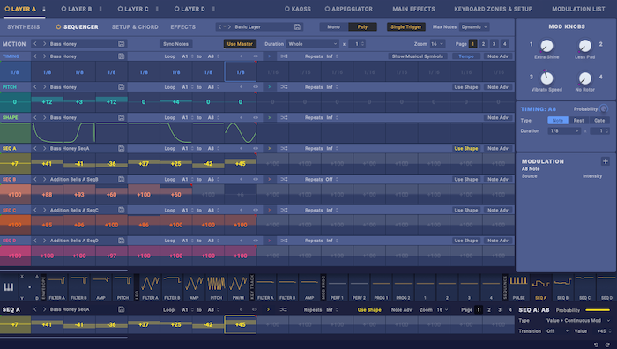Save the SEQ B Addition Bells preset
This screenshot has height=349, width=617.
point(122,180)
